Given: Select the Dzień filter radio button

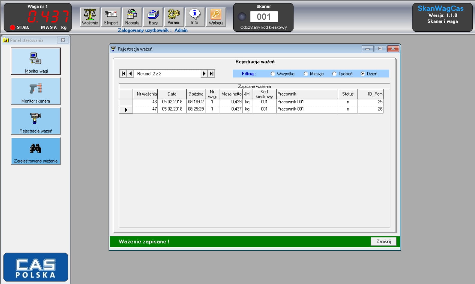Looking at the screenshot, I should 363,74.
